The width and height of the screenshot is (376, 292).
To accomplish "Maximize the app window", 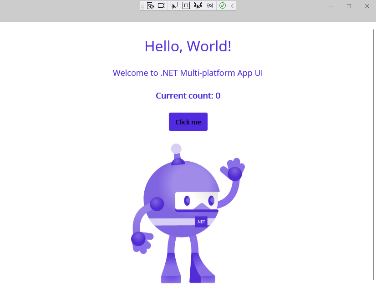I will (x=349, y=6).
